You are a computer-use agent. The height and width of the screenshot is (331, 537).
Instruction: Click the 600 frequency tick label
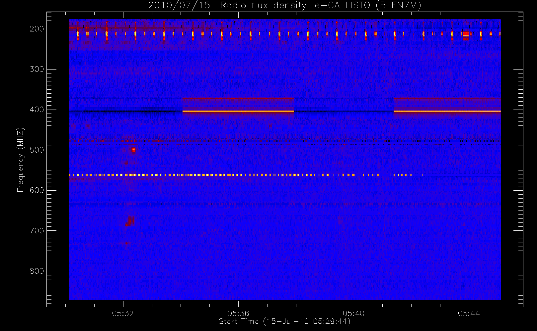coord(37,190)
